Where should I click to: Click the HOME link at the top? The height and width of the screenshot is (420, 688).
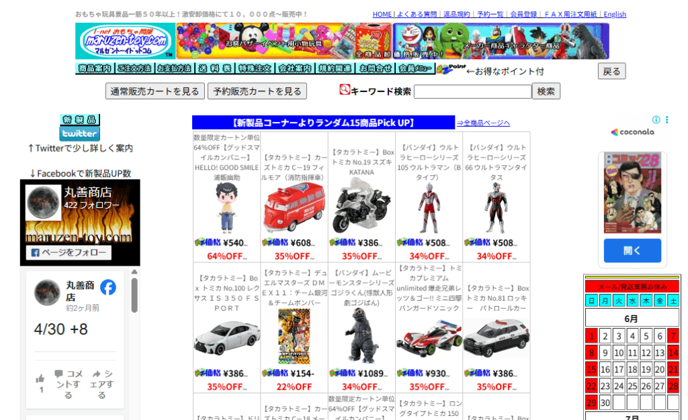point(382,15)
